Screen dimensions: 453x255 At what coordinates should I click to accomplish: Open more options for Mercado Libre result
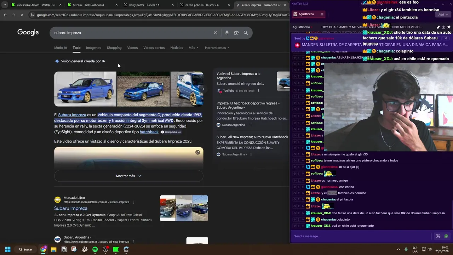pyautogui.click(x=133, y=202)
